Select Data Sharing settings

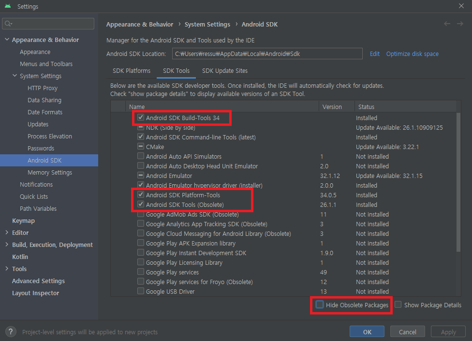(44, 100)
